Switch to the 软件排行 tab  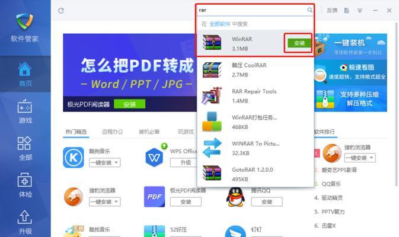(324, 132)
